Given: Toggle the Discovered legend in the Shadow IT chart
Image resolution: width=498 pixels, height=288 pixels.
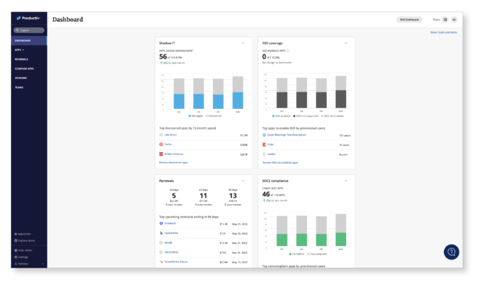Looking at the screenshot, I should point(214,116).
